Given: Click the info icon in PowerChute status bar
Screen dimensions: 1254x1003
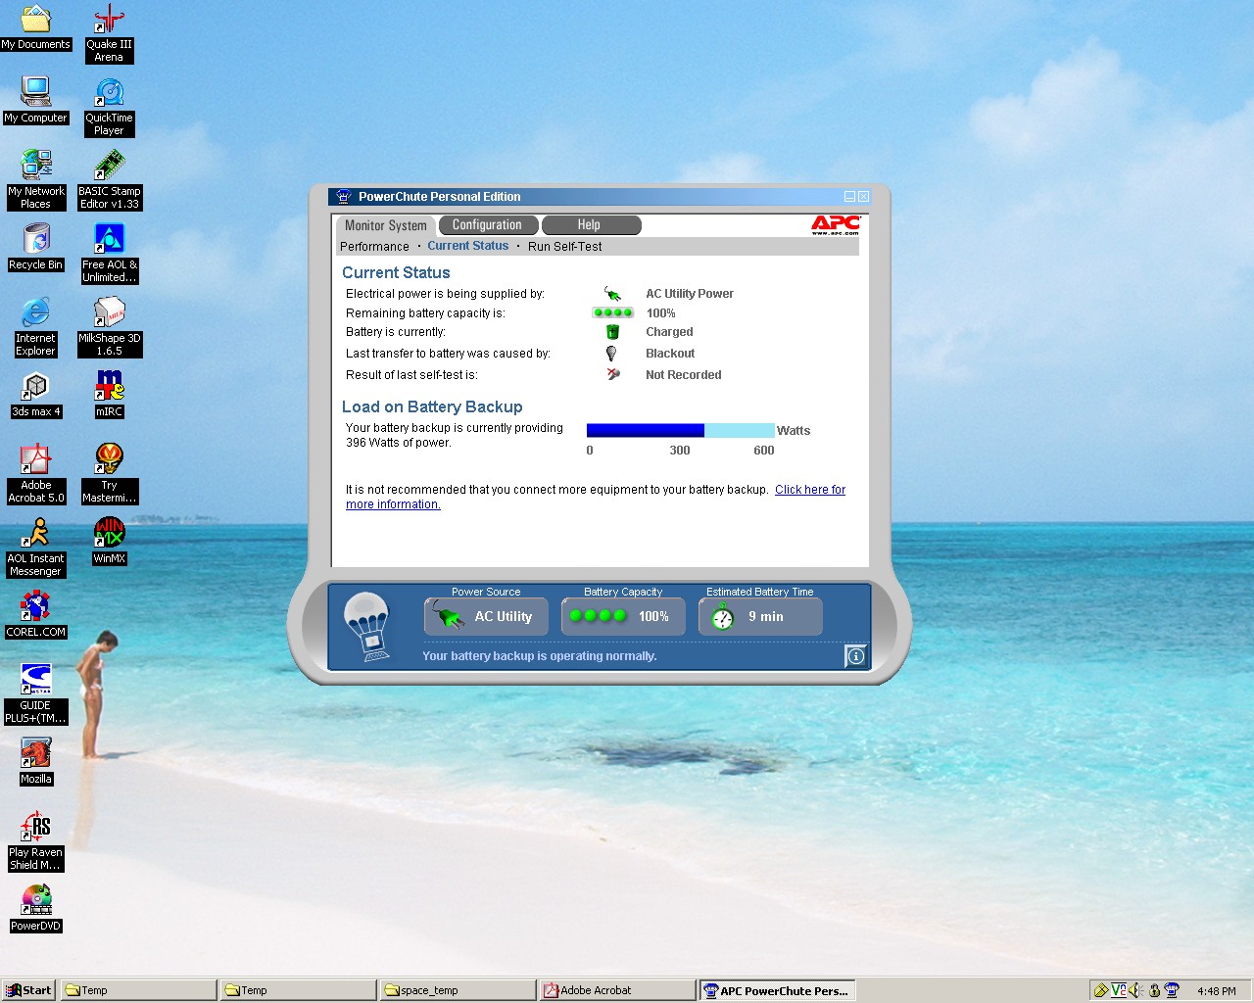Looking at the screenshot, I should [855, 656].
